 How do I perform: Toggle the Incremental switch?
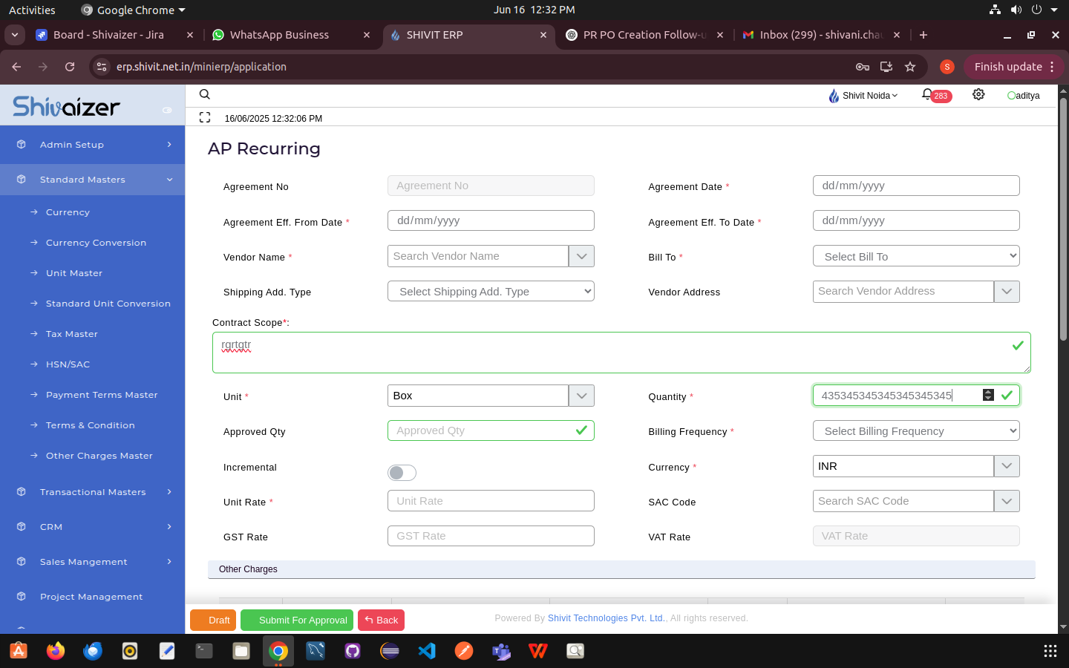[402, 473]
